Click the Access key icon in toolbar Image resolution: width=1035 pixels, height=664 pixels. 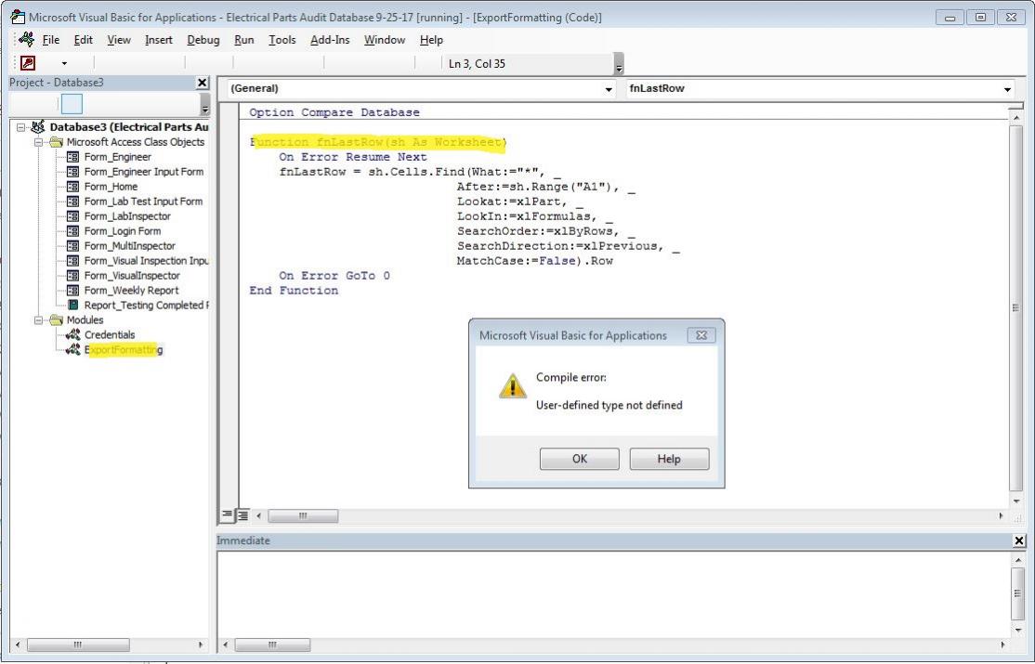[28, 63]
